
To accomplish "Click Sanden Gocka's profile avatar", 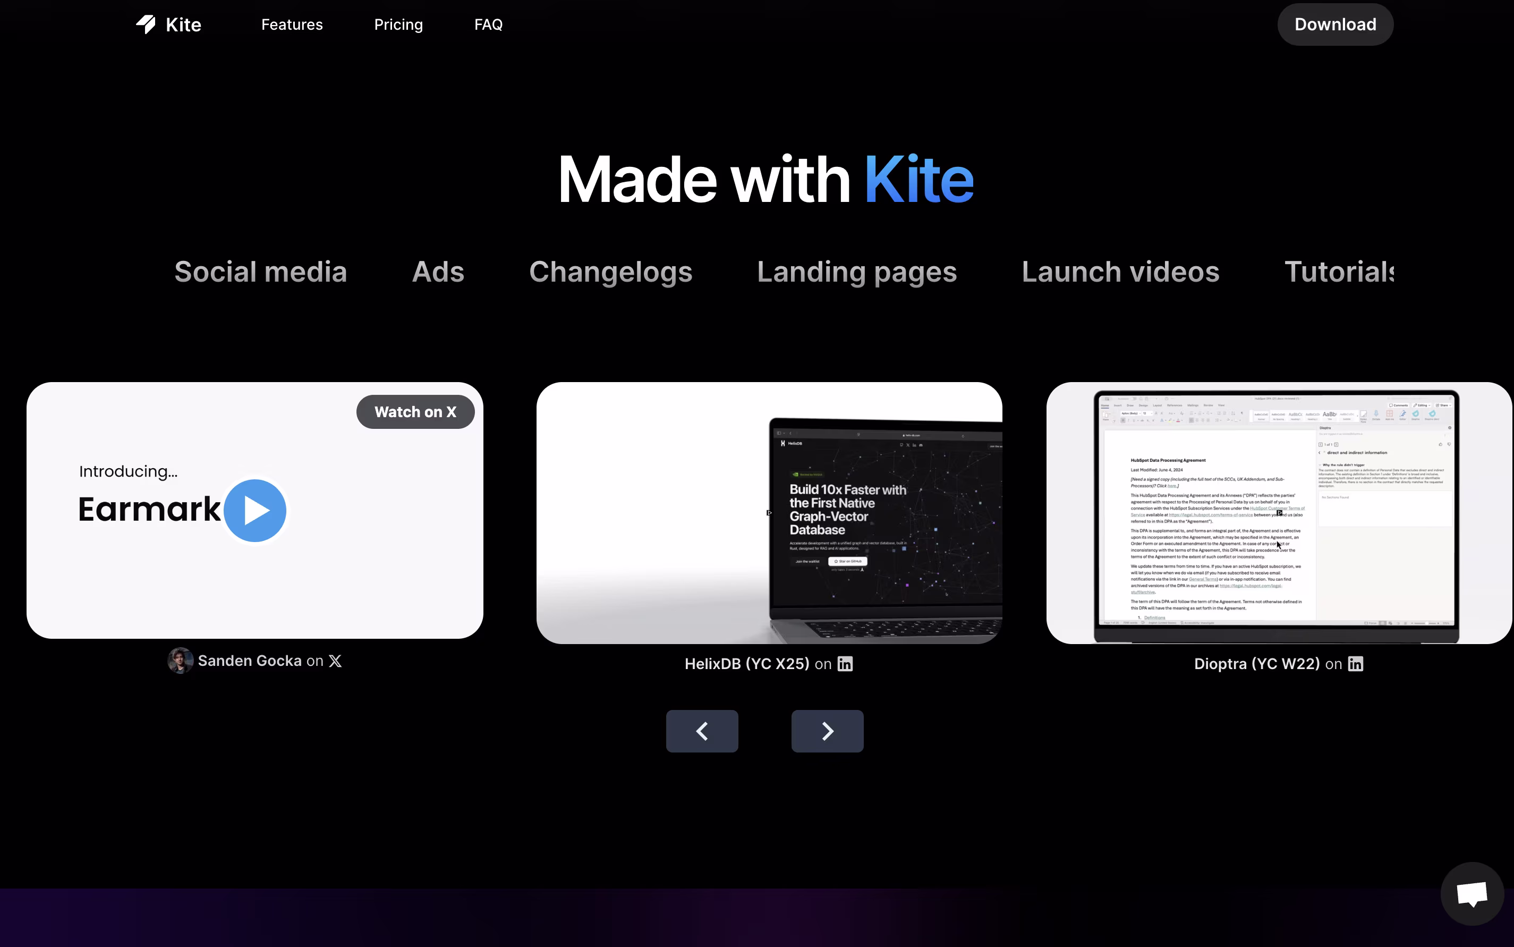I will (x=180, y=660).
